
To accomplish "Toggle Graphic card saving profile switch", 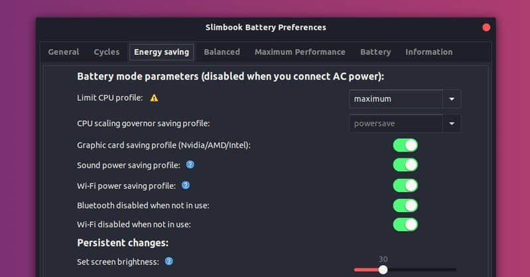I will [x=405, y=144].
